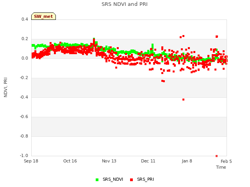Viewport: 250px width, 187px height.
Task: Click the -1.0 y-axis tick label
Action: click(x=24, y=155)
